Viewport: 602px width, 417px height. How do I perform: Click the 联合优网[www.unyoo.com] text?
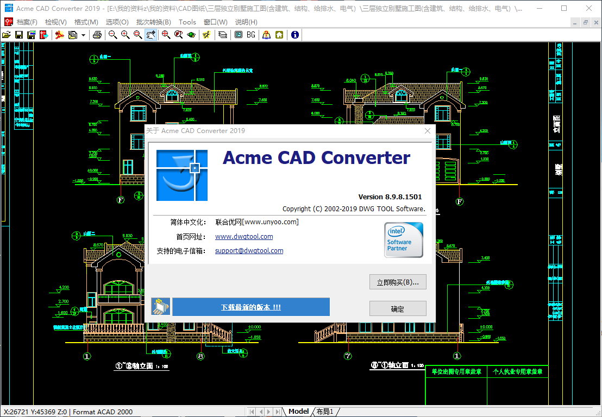[257, 222]
